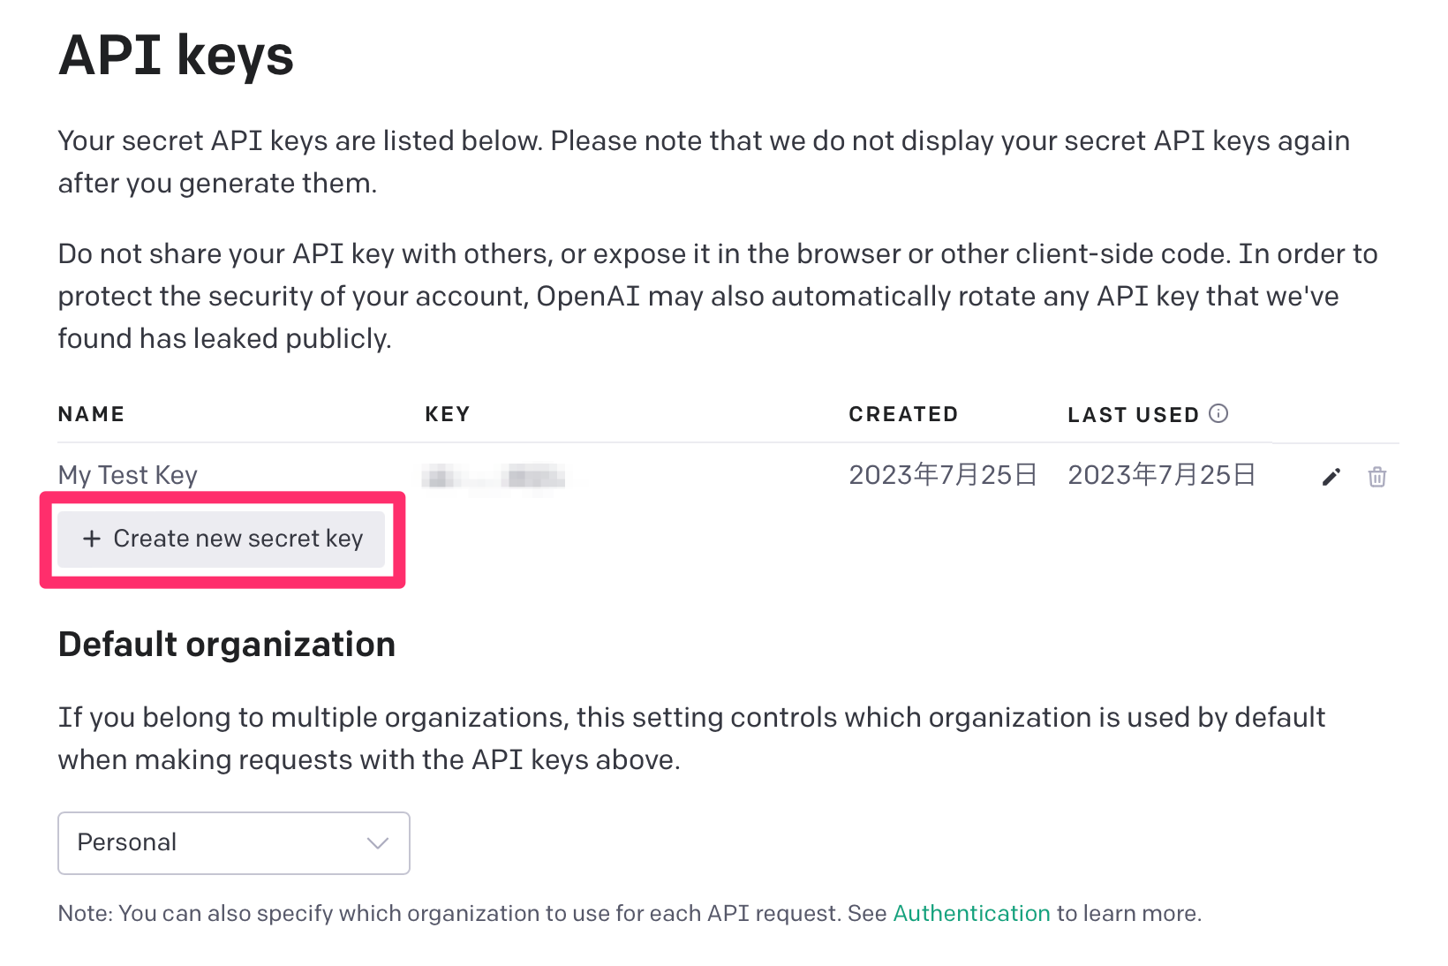Click the plus icon in the create key button
The height and width of the screenshot is (966, 1448).
pos(92,539)
